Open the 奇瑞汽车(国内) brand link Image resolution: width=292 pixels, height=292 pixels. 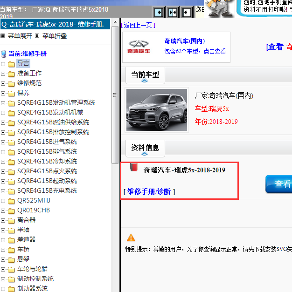[x=185, y=41]
